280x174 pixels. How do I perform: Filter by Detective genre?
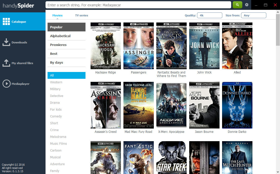click(57, 96)
